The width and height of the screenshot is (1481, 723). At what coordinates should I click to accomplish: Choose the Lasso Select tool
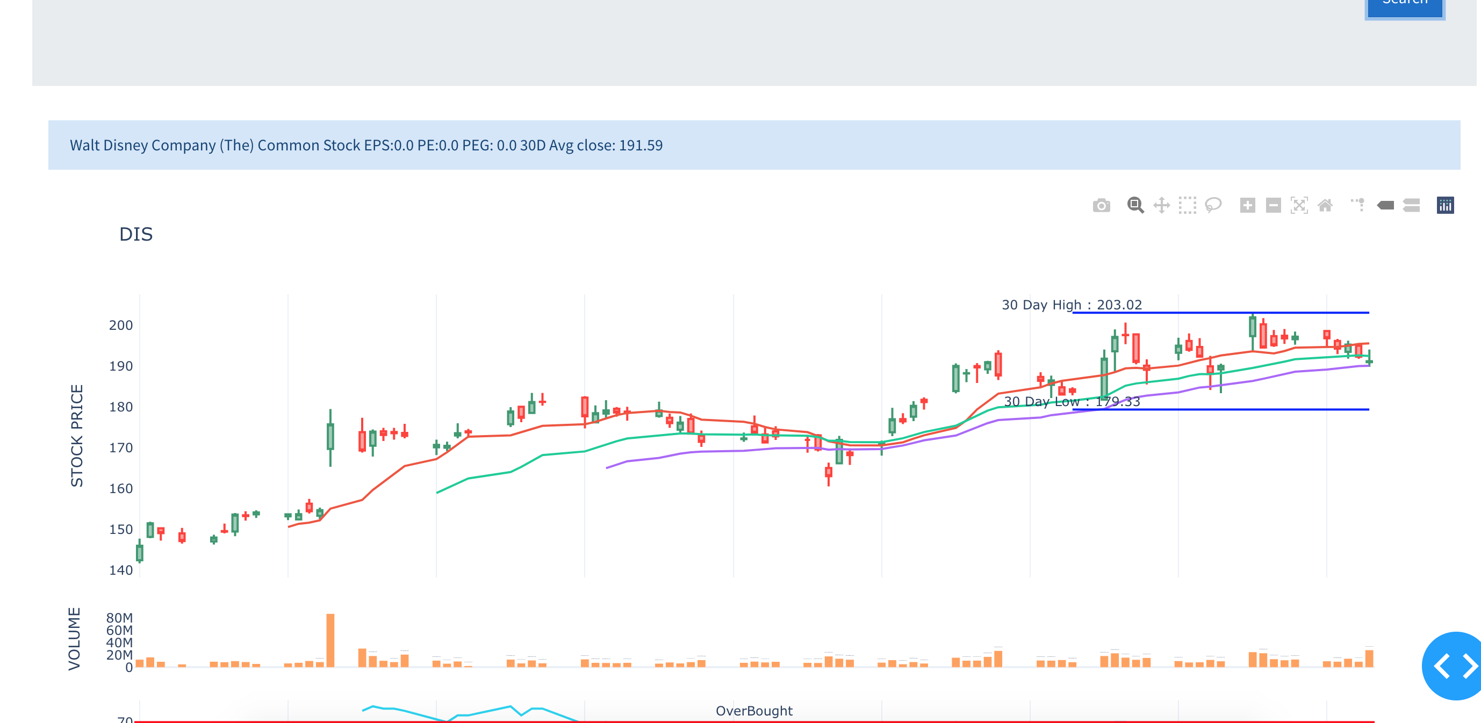coord(1213,205)
